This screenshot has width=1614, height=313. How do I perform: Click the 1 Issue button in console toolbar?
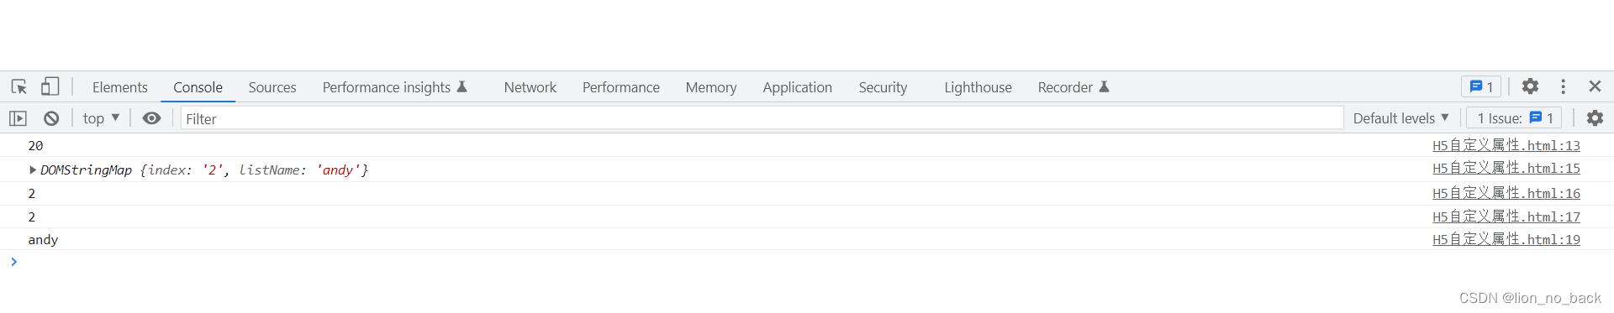click(x=1515, y=118)
